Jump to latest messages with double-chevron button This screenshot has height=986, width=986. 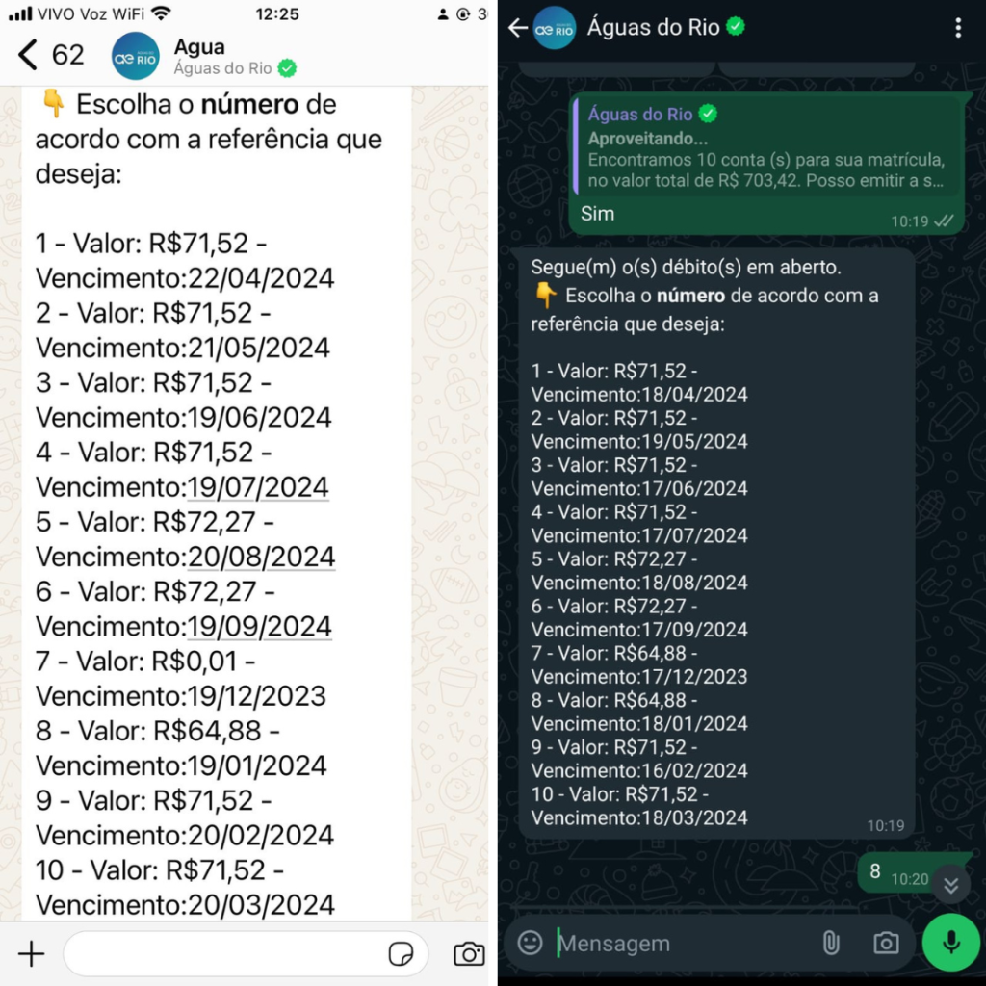(950, 885)
